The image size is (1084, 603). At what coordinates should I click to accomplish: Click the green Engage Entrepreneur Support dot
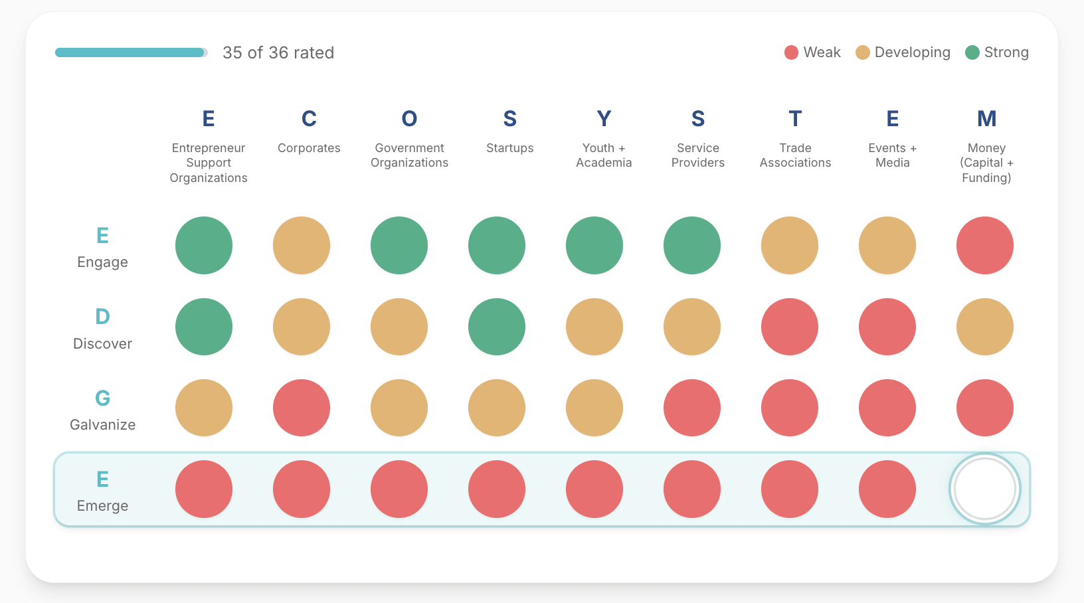(204, 245)
